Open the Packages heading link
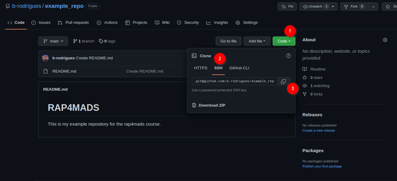This screenshot has width=397, height=181. tap(313, 151)
